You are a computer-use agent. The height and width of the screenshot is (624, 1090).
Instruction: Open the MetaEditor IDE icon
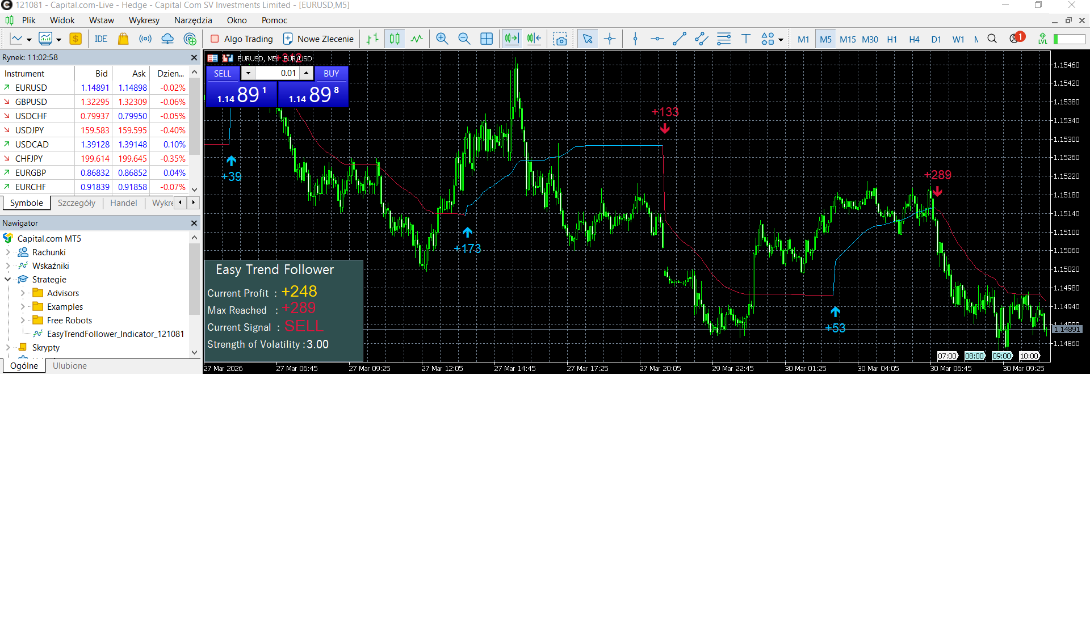[x=101, y=39]
